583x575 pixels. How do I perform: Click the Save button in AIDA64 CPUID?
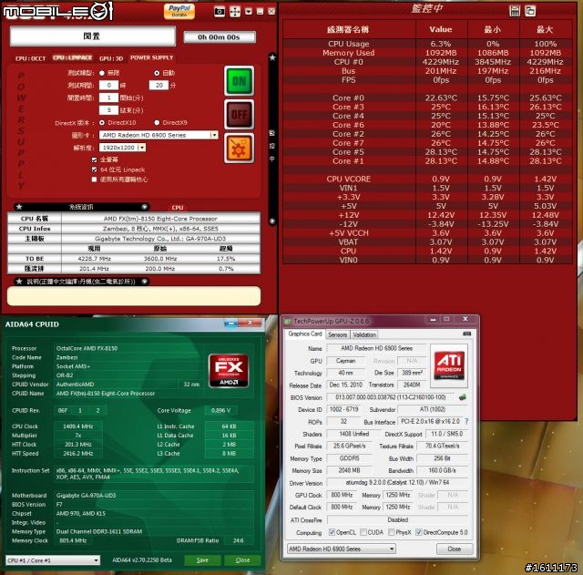click(x=202, y=560)
